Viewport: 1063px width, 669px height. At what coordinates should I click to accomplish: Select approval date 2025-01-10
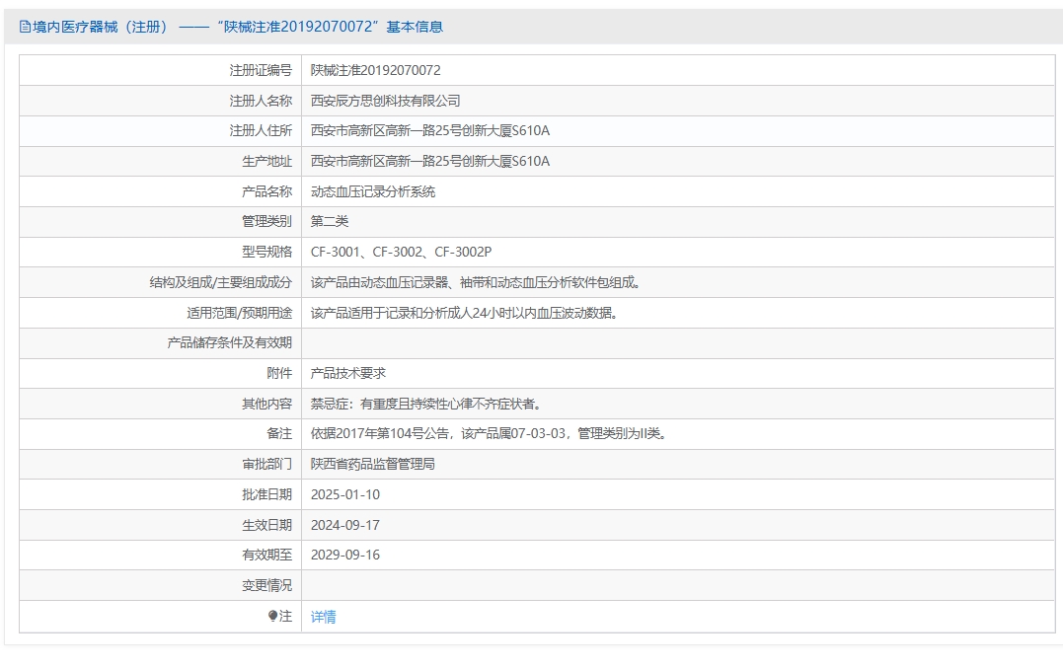345,494
